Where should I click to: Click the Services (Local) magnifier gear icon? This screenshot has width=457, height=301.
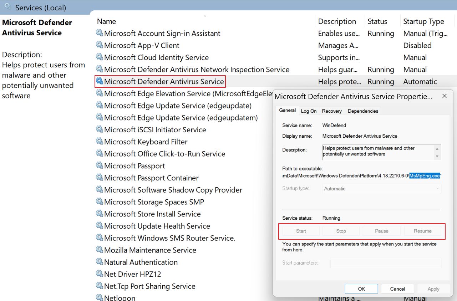(7, 6)
